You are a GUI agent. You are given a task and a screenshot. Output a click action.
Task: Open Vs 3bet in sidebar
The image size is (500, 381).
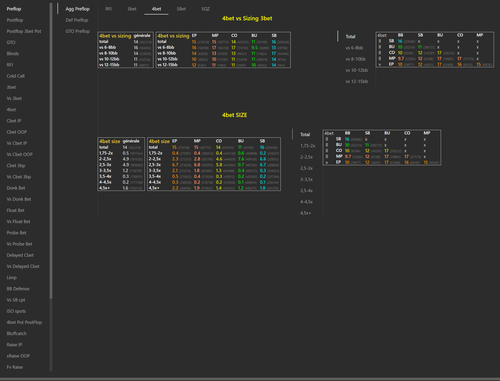coord(14,98)
